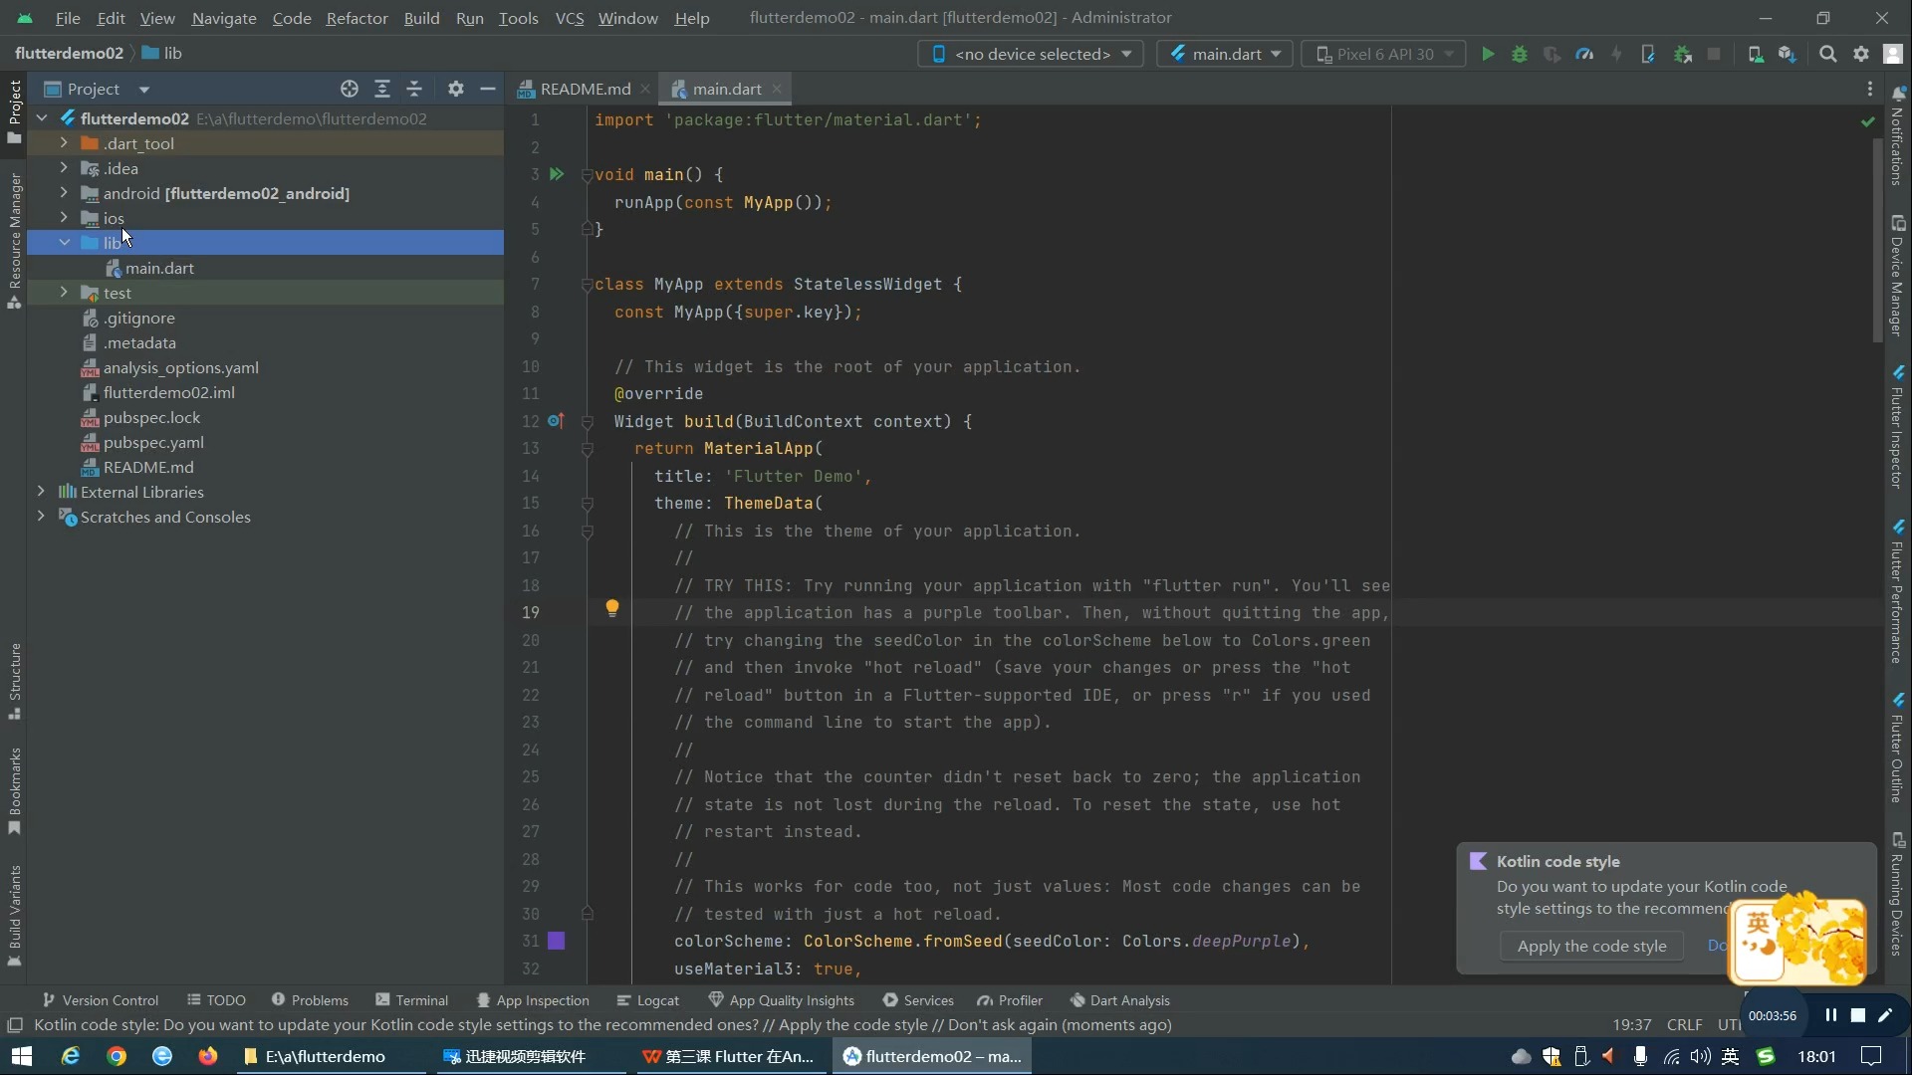The width and height of the screenshot is (1912, 1075).
Task: Open the main.dart run configuration dropdown
Action: [1223, 54]
